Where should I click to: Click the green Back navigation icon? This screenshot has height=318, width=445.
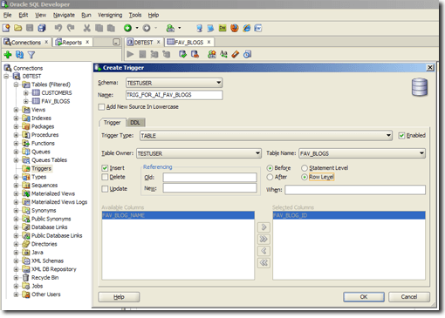pos(127,28)
